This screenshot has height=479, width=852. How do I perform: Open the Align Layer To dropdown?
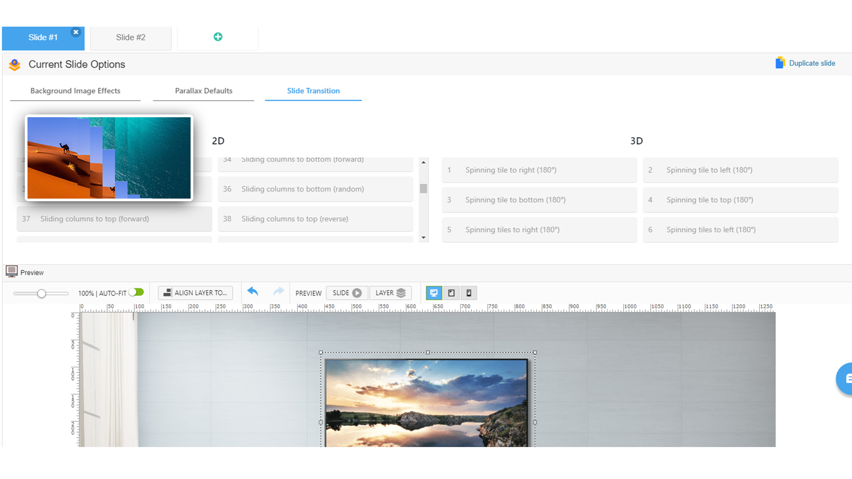tap(195, 293)
